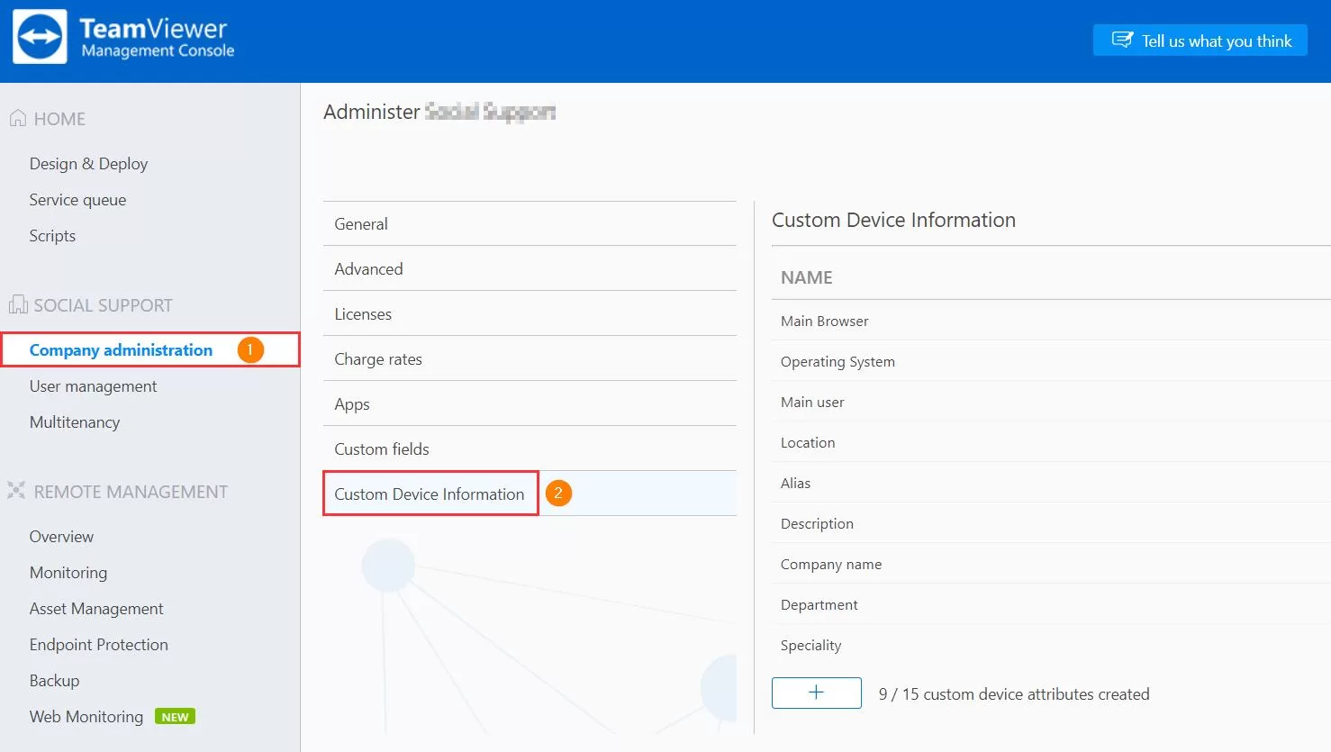Select the Location attribute row
The width and height of the screenshot is (1331, 752).
(x=1051, y=442)
